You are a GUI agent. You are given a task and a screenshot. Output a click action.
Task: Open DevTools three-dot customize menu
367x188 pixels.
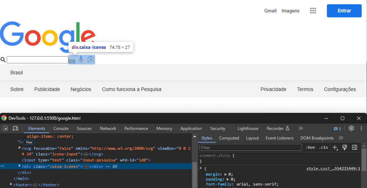(361, 128)
